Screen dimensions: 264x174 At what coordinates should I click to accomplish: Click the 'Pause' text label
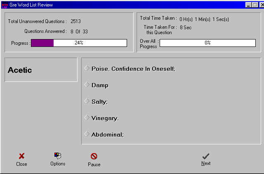click(94, 165)
